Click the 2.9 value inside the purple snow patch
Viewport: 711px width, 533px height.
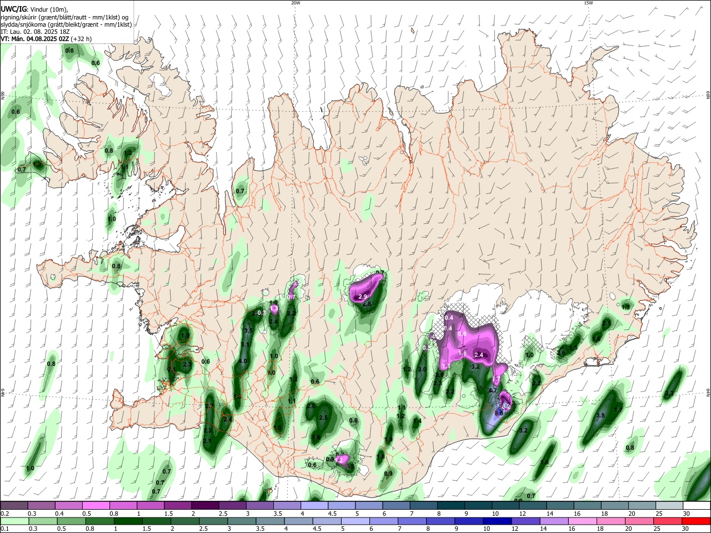point(363,296)
